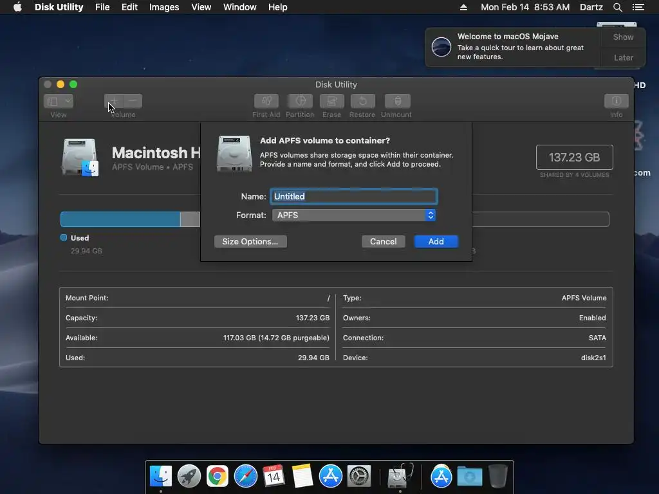Click the remove volume minus icon
Image resolution: width=659 pixels, height=494 pixels.
pos(133,101)
